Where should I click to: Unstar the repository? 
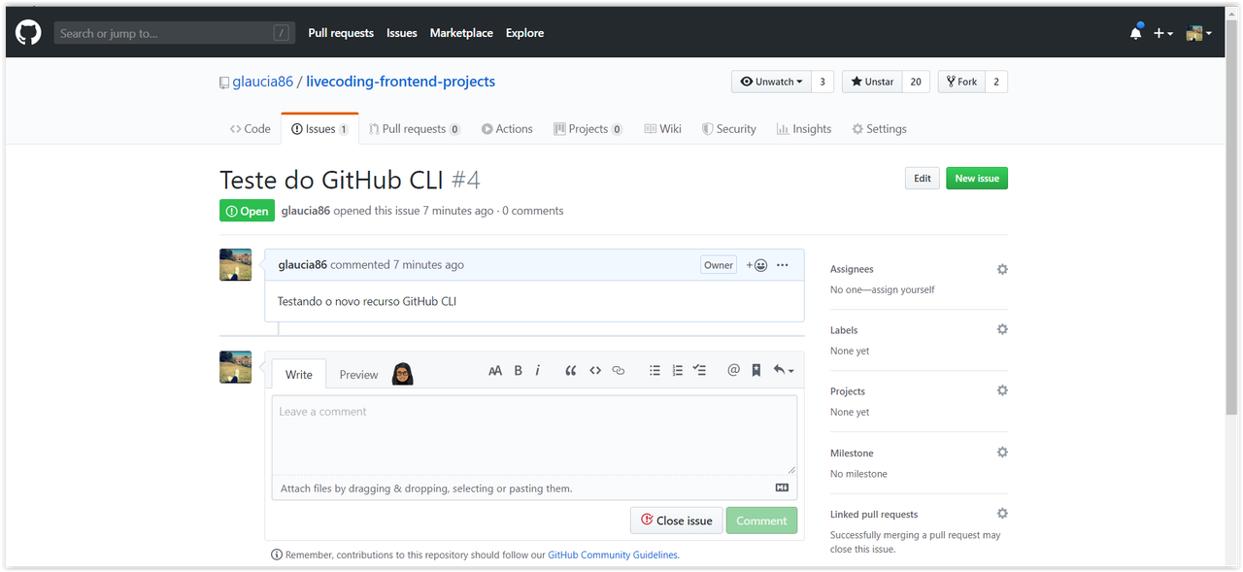coord(872,82)
